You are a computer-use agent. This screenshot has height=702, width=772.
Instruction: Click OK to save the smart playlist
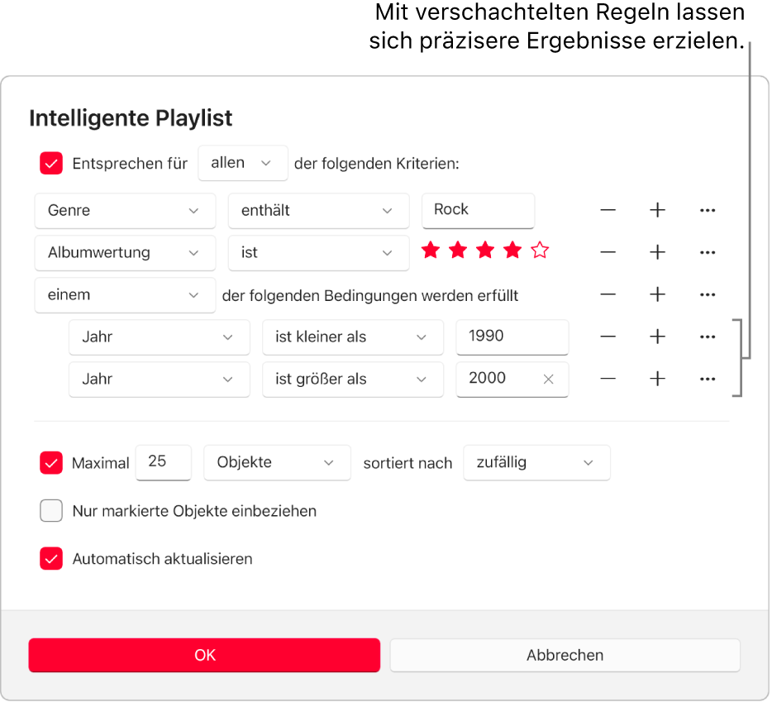[x=204, y=655]
